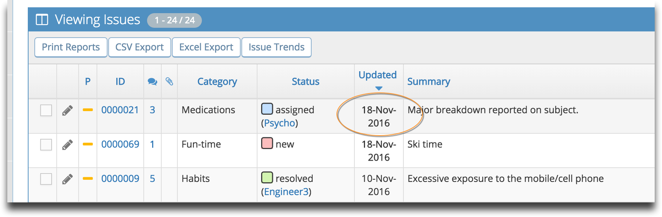Screen dimensions: 662x217
Task: Select priority icon of issue 0000021
Action: 88,110
